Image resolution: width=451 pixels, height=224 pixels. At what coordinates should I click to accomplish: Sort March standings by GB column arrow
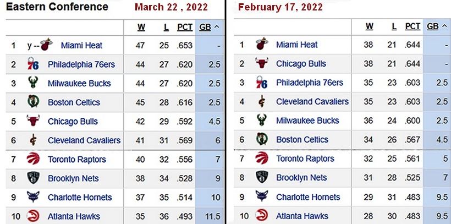point(216,27)
